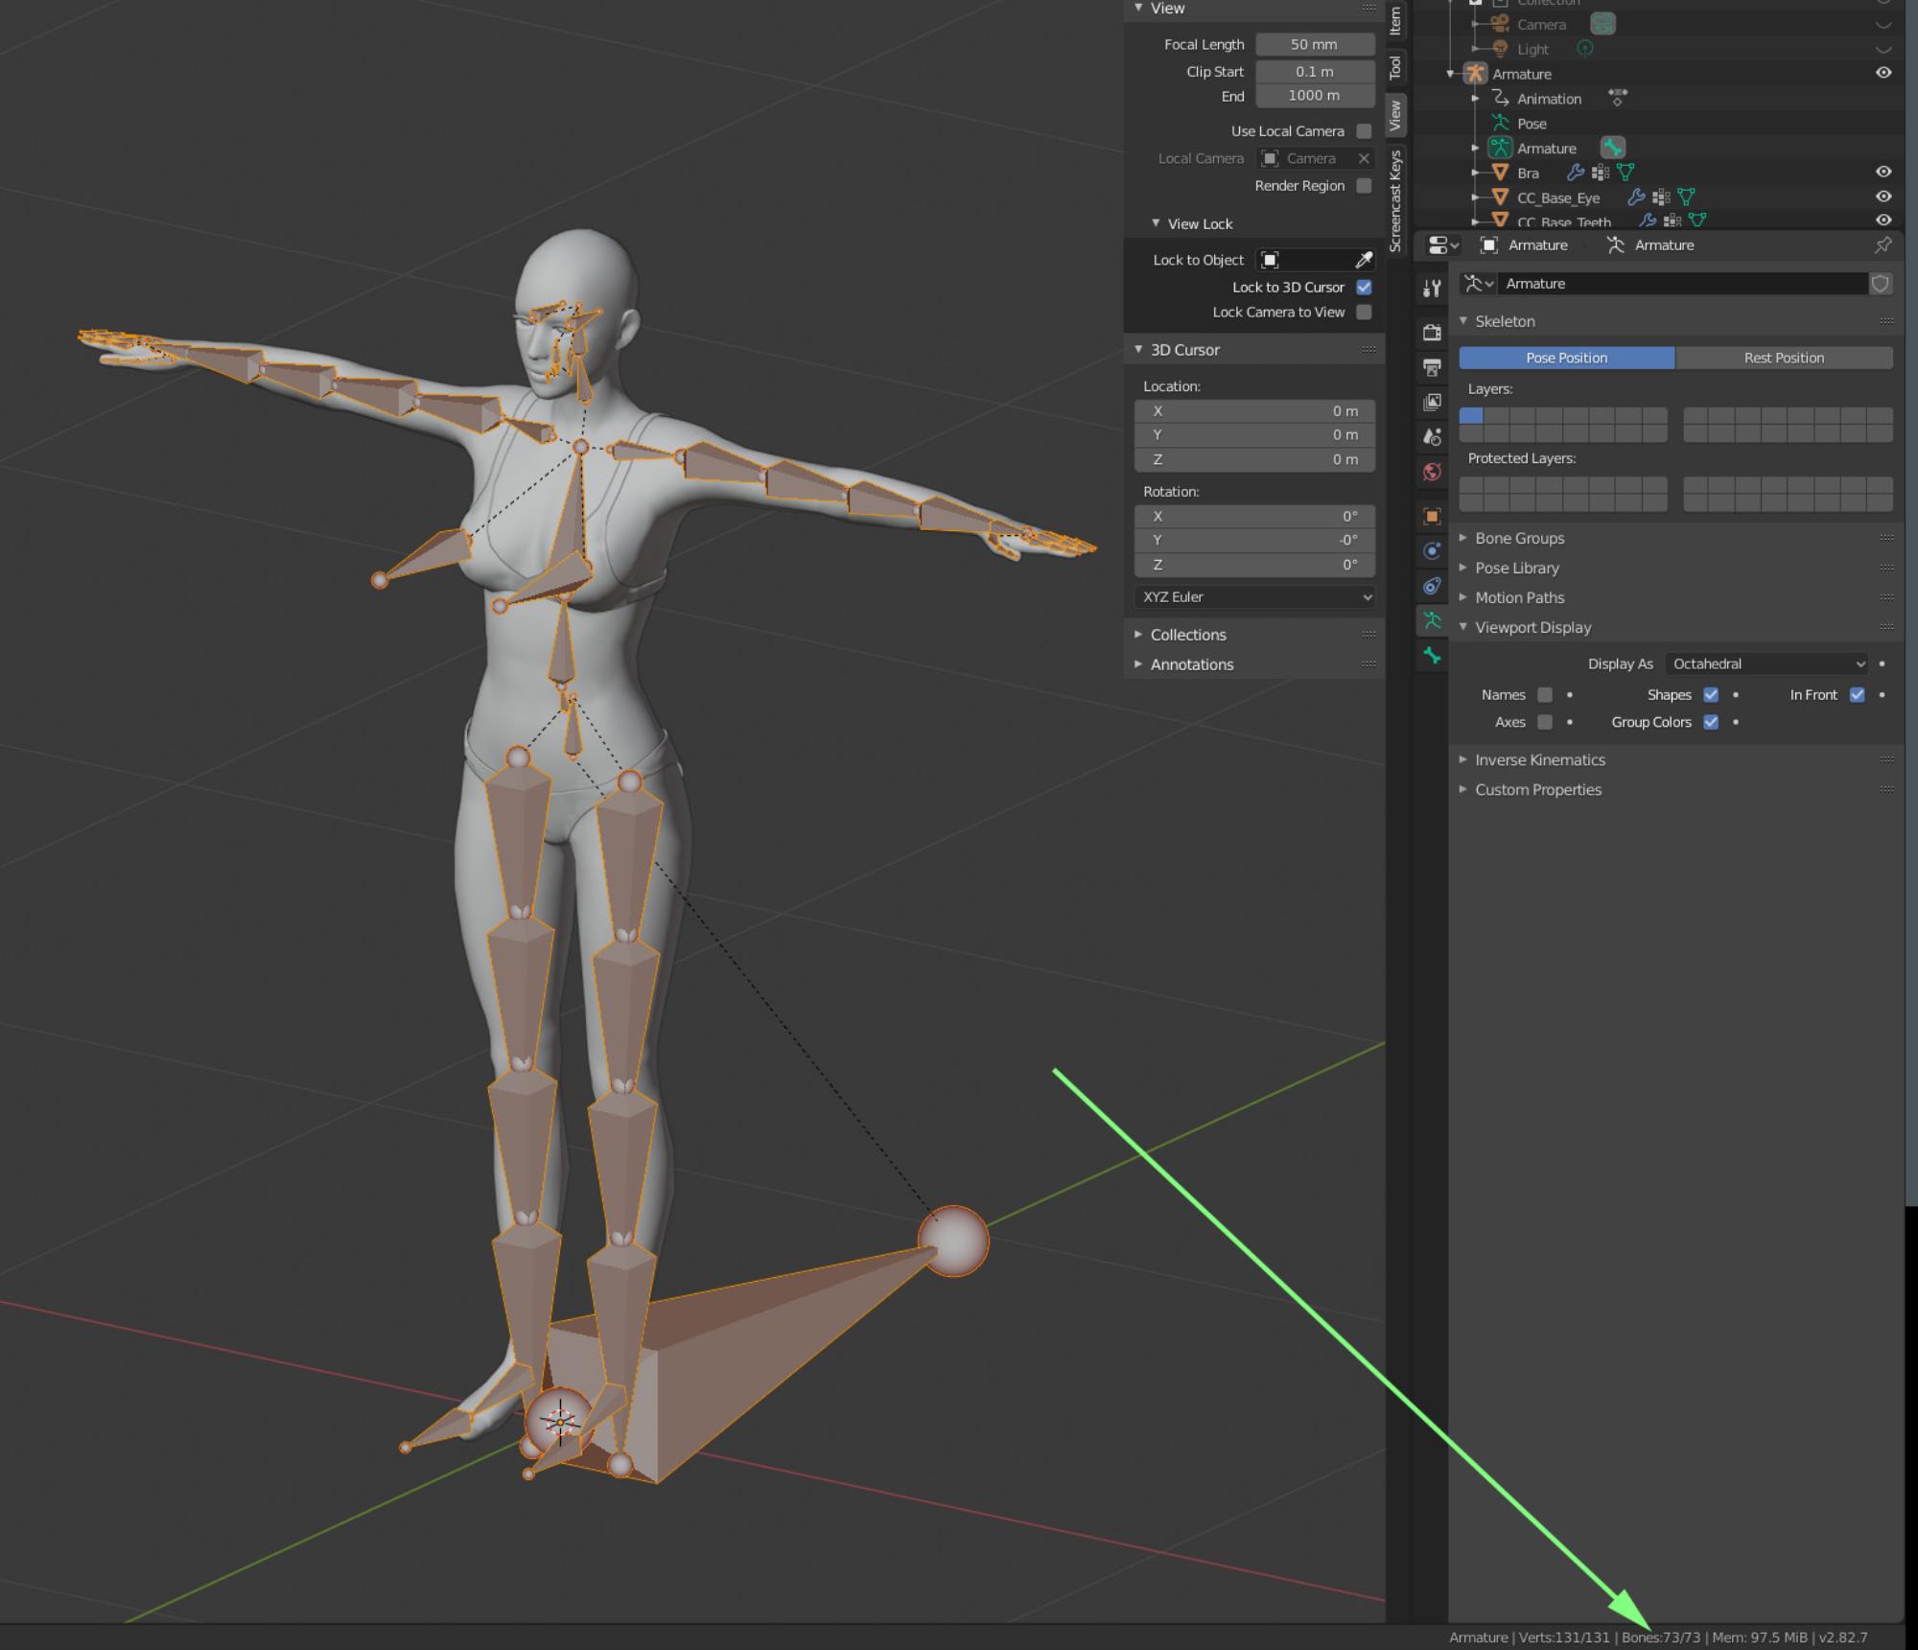
Task: Switch to the Item sidebar tab
Action: 1395,20
